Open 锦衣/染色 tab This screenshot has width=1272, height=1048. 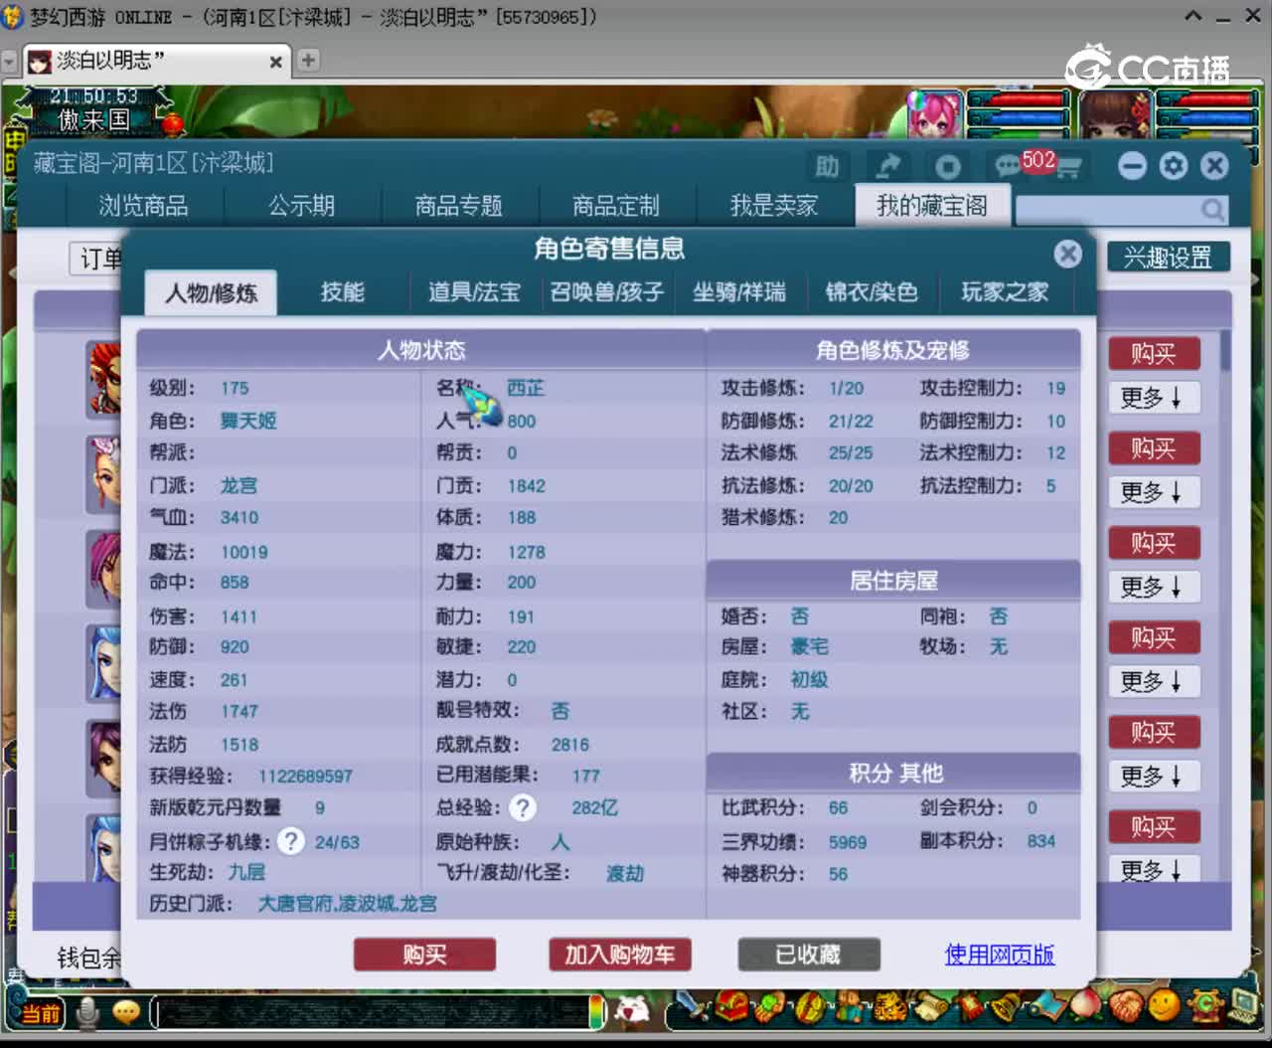(x=872, y=292)
